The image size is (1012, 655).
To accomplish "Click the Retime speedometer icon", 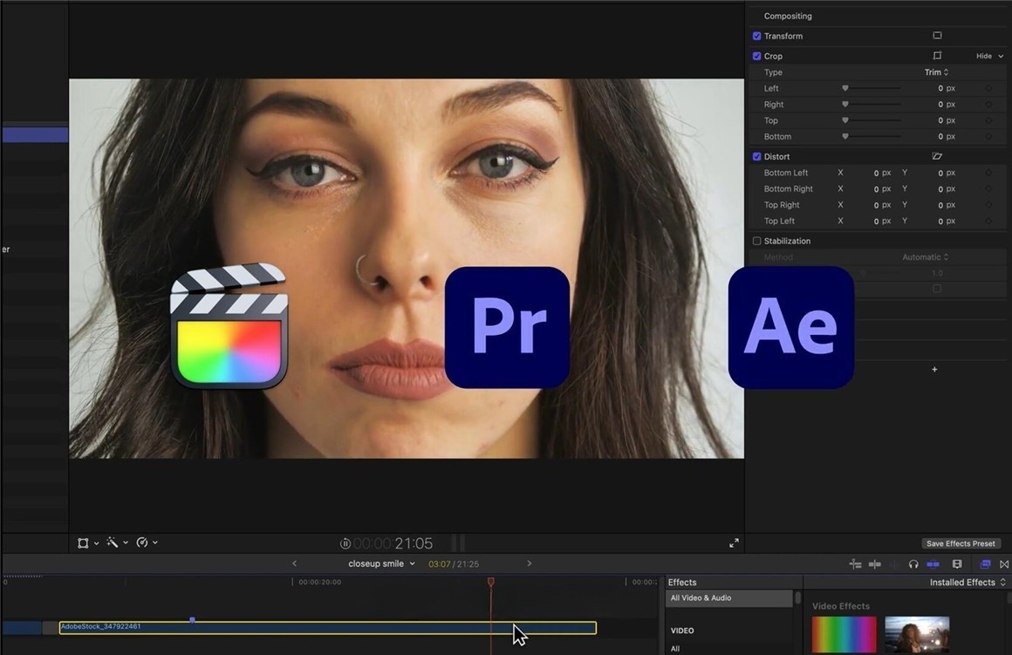I will click(143, 542).
